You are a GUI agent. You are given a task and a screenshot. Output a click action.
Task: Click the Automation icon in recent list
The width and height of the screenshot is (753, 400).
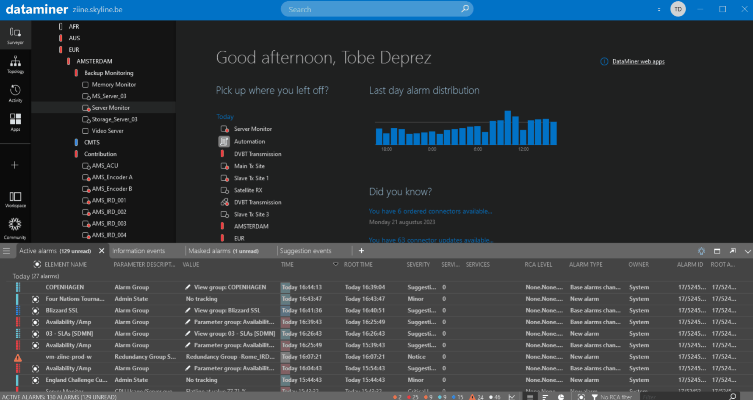tap(224, 141)
